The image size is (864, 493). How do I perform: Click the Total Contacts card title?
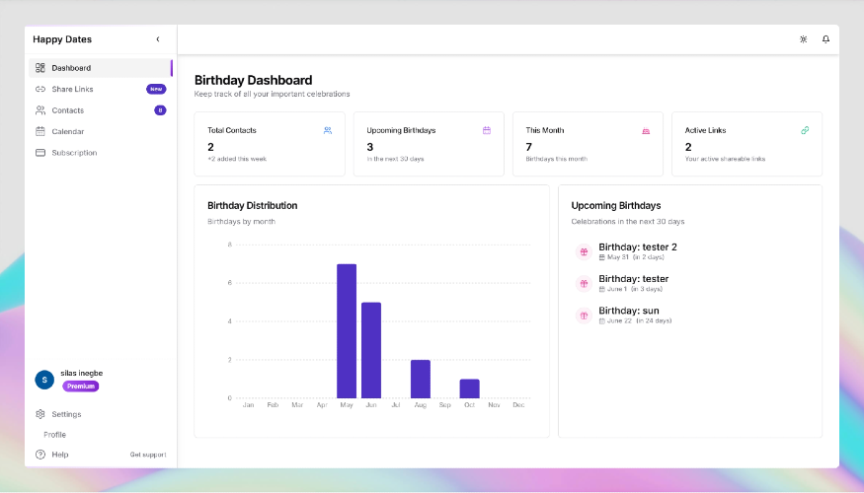coord(231,130)
